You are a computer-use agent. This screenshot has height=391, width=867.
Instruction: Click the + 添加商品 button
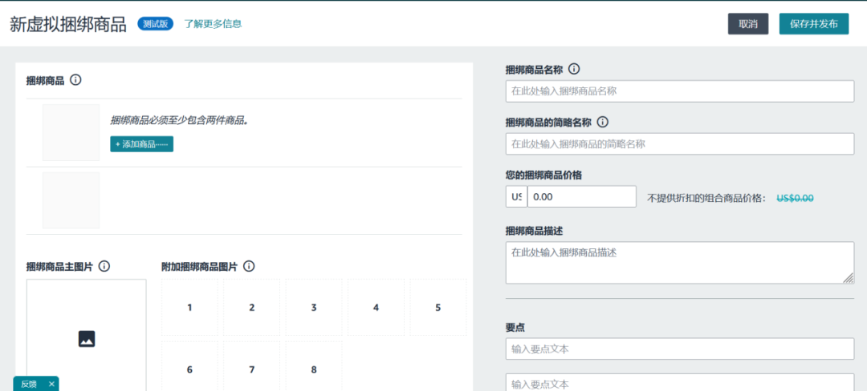pyautogui.click(x=141, y=144)
